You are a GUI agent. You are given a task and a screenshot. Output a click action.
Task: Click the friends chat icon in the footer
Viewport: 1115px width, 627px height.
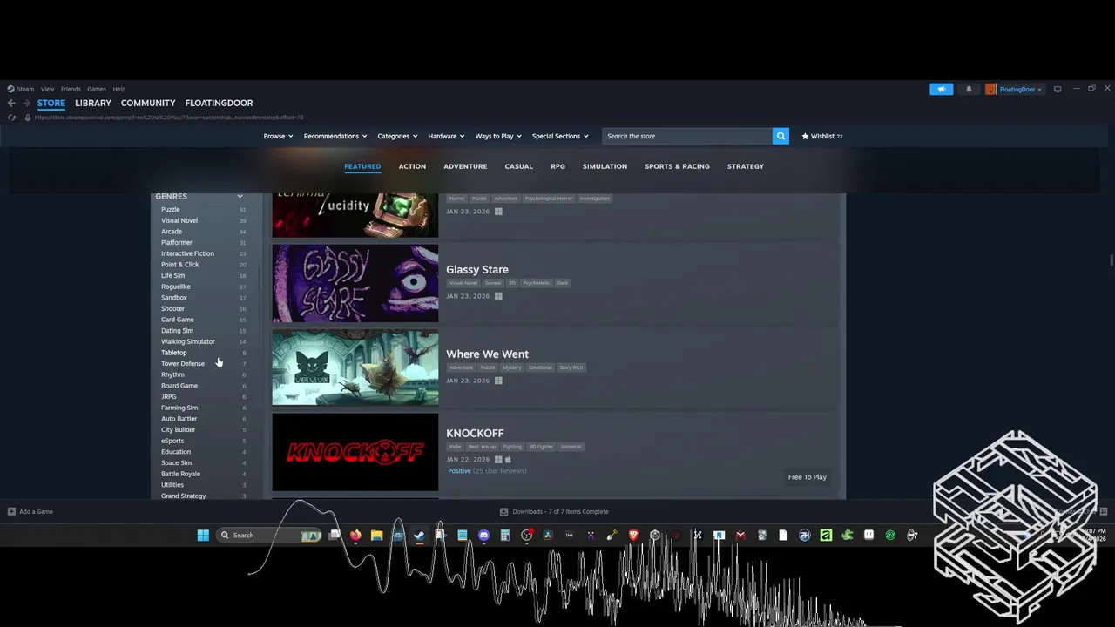1104,511
